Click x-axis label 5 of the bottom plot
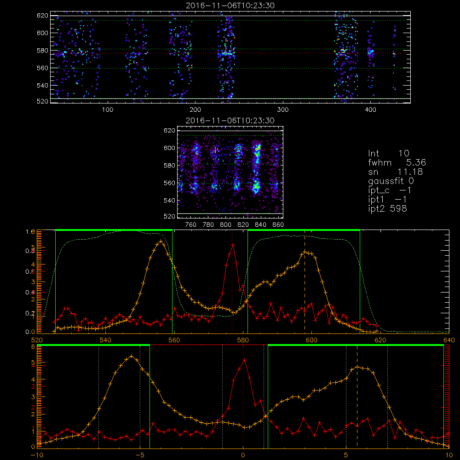The width and height of the screenshot is (460, 460). 346,455
